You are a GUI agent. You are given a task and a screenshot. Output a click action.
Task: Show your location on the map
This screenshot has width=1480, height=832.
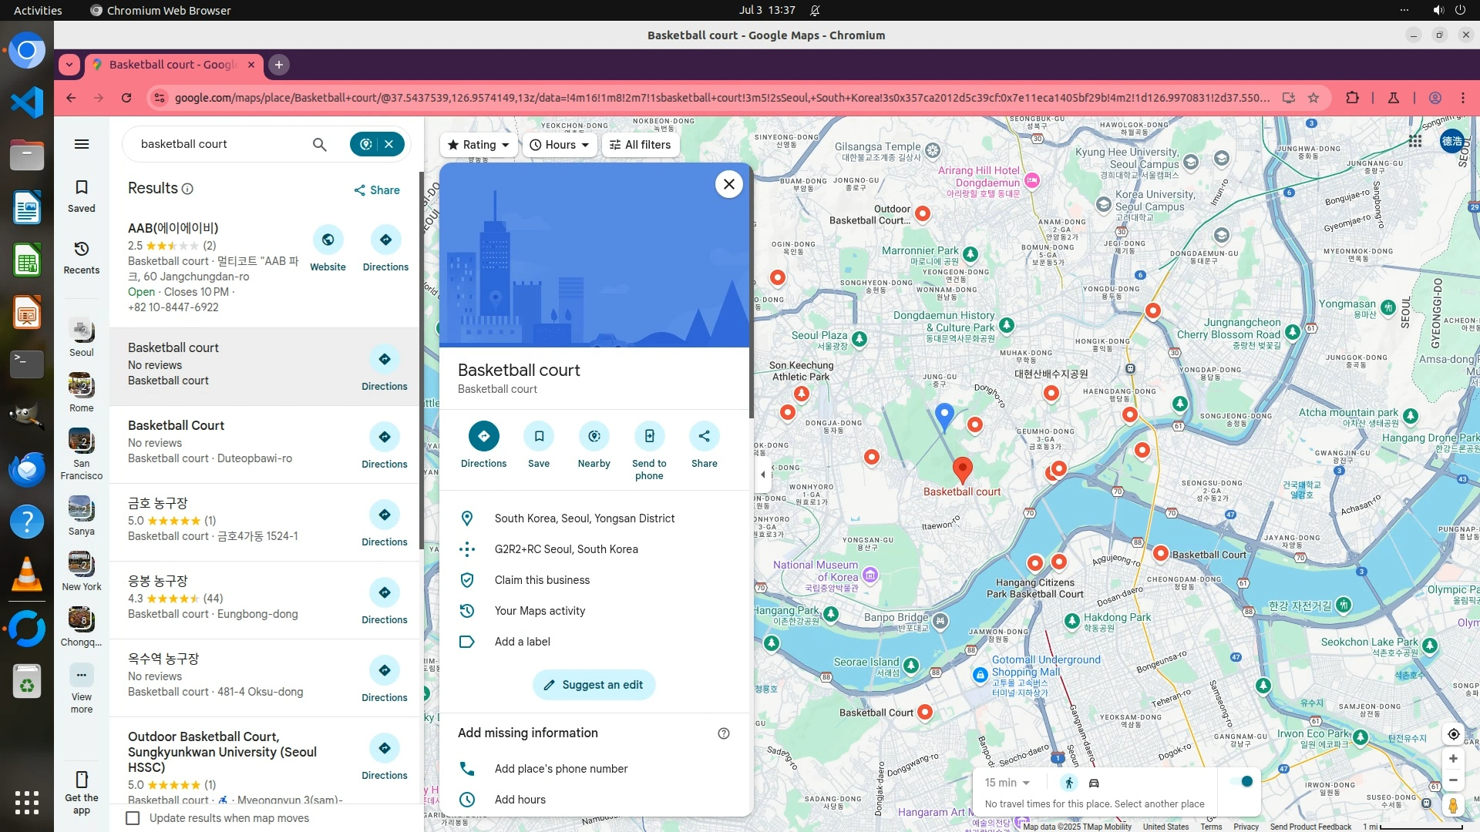[x=1453, y=734]
